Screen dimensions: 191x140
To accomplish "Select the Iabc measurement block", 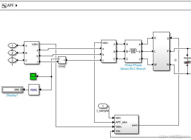I will coord(109,51).
